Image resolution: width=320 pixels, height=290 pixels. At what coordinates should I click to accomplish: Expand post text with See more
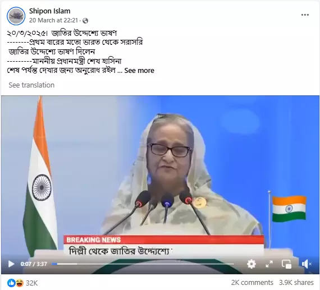point(139,71)
